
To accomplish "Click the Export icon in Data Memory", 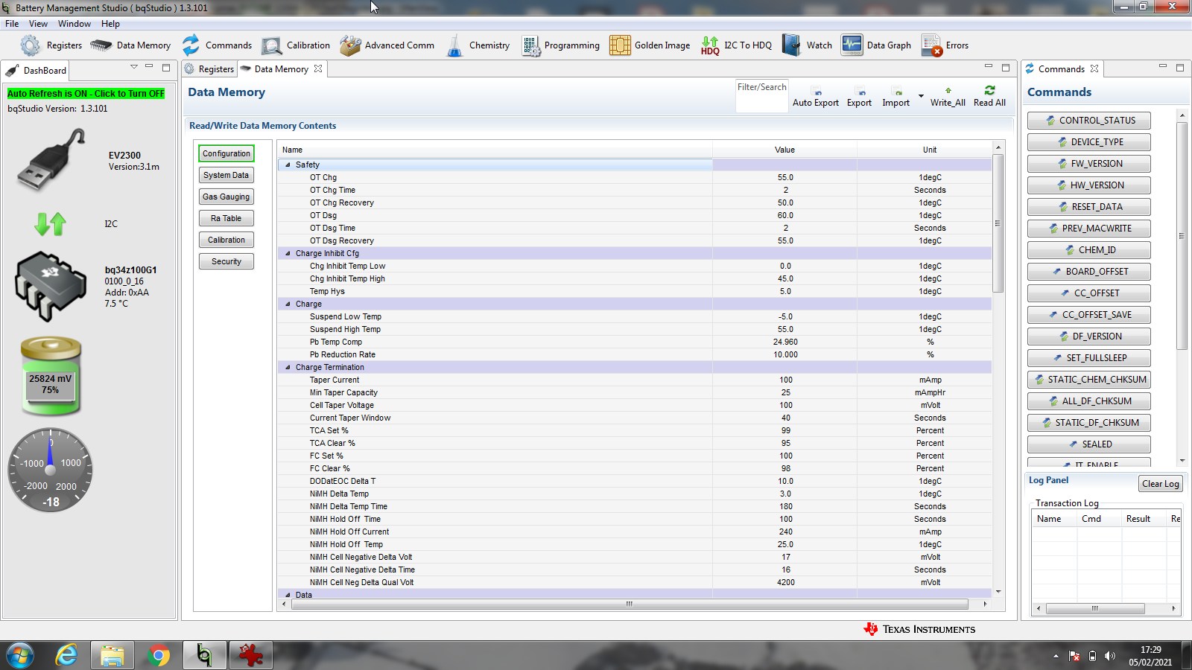I will 860,92.
